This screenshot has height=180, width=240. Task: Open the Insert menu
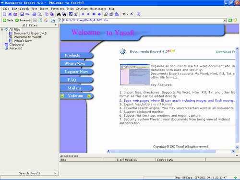[x=44, y=9]
